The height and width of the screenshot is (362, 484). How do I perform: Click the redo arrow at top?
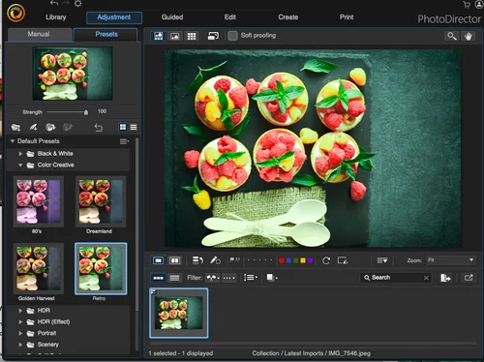tap(66, 3)
